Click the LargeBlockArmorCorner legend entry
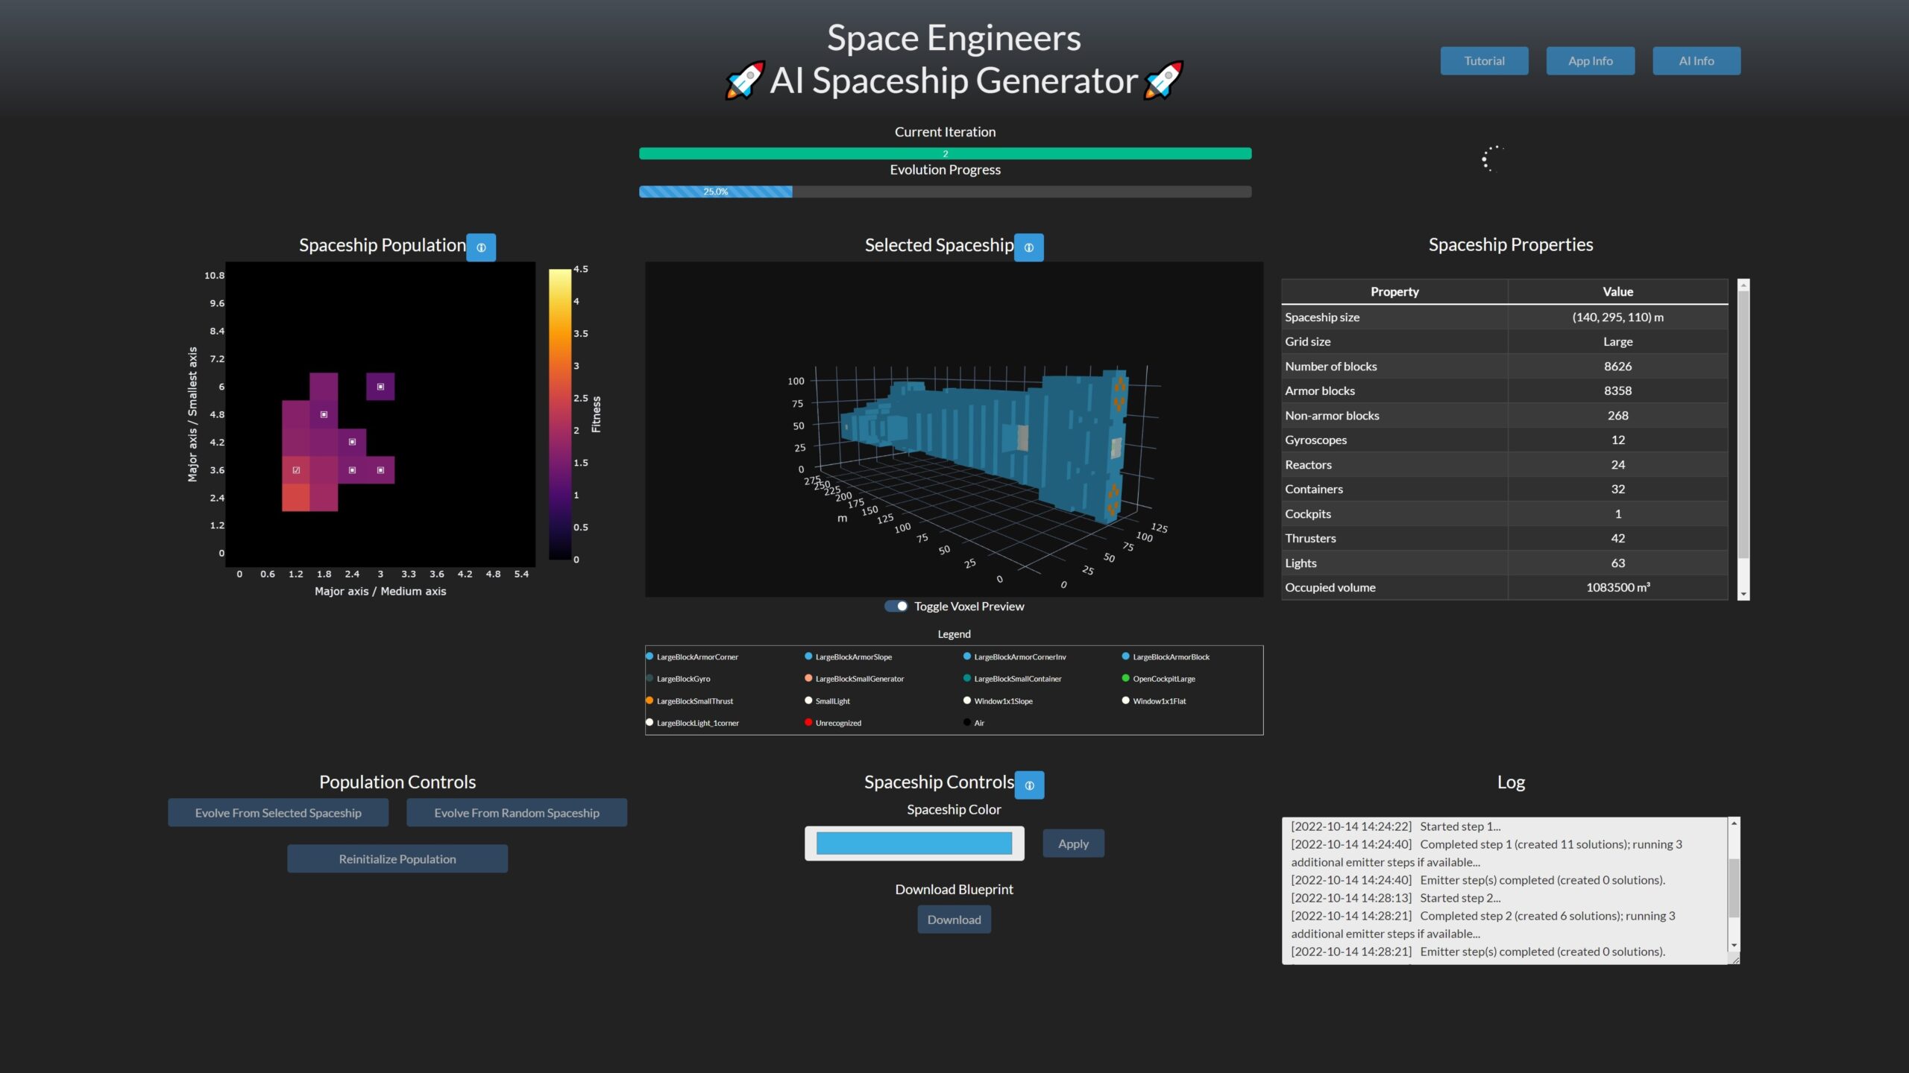This screenshot has height=1073, width=1909. 692,657
